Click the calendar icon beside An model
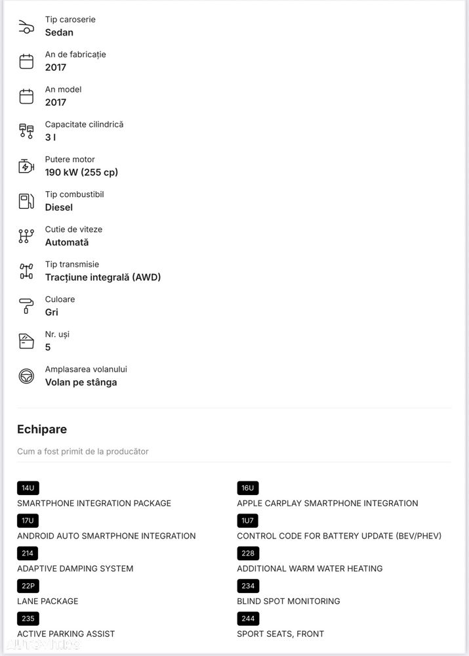This screenshot has width=469, height=656. (26, 97)
